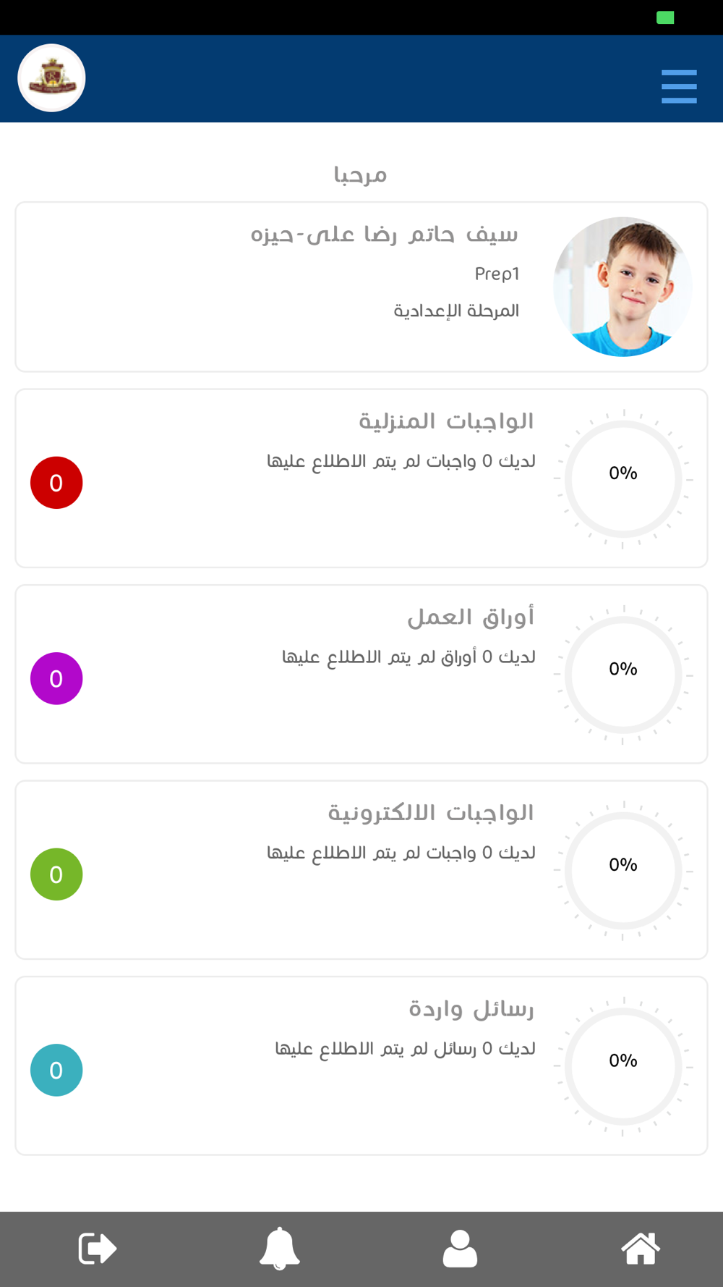Tap the red homework count badge
Image resolution: width=723 pixels, height=1287 pixels.
56,483
